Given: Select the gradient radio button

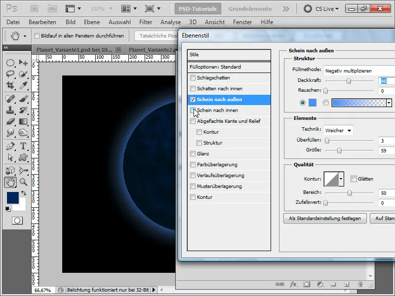Looking at the screenshot, I should click(x=326, y=103).
